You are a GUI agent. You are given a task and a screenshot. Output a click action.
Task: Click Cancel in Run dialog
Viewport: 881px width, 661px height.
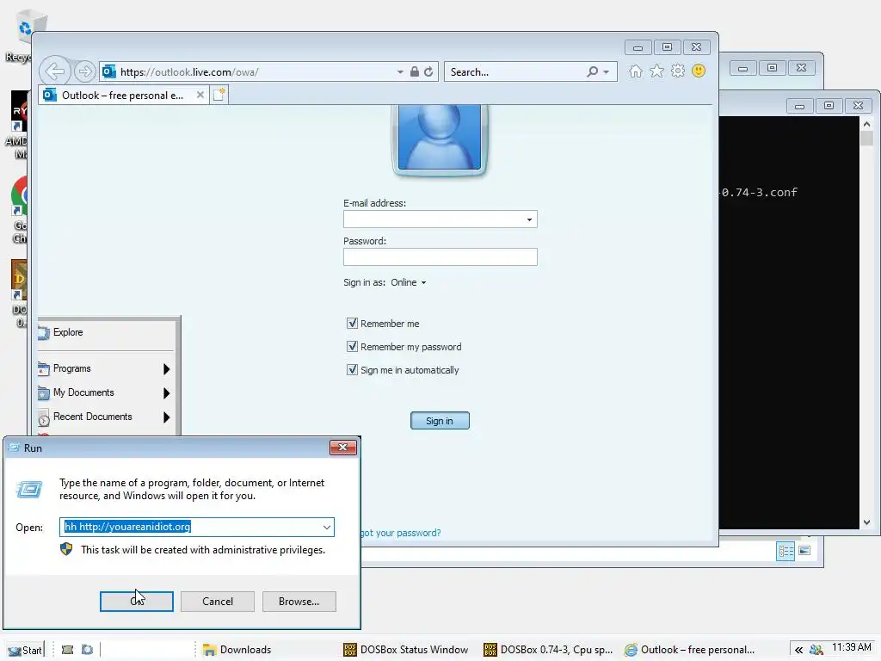click(218, 602)
